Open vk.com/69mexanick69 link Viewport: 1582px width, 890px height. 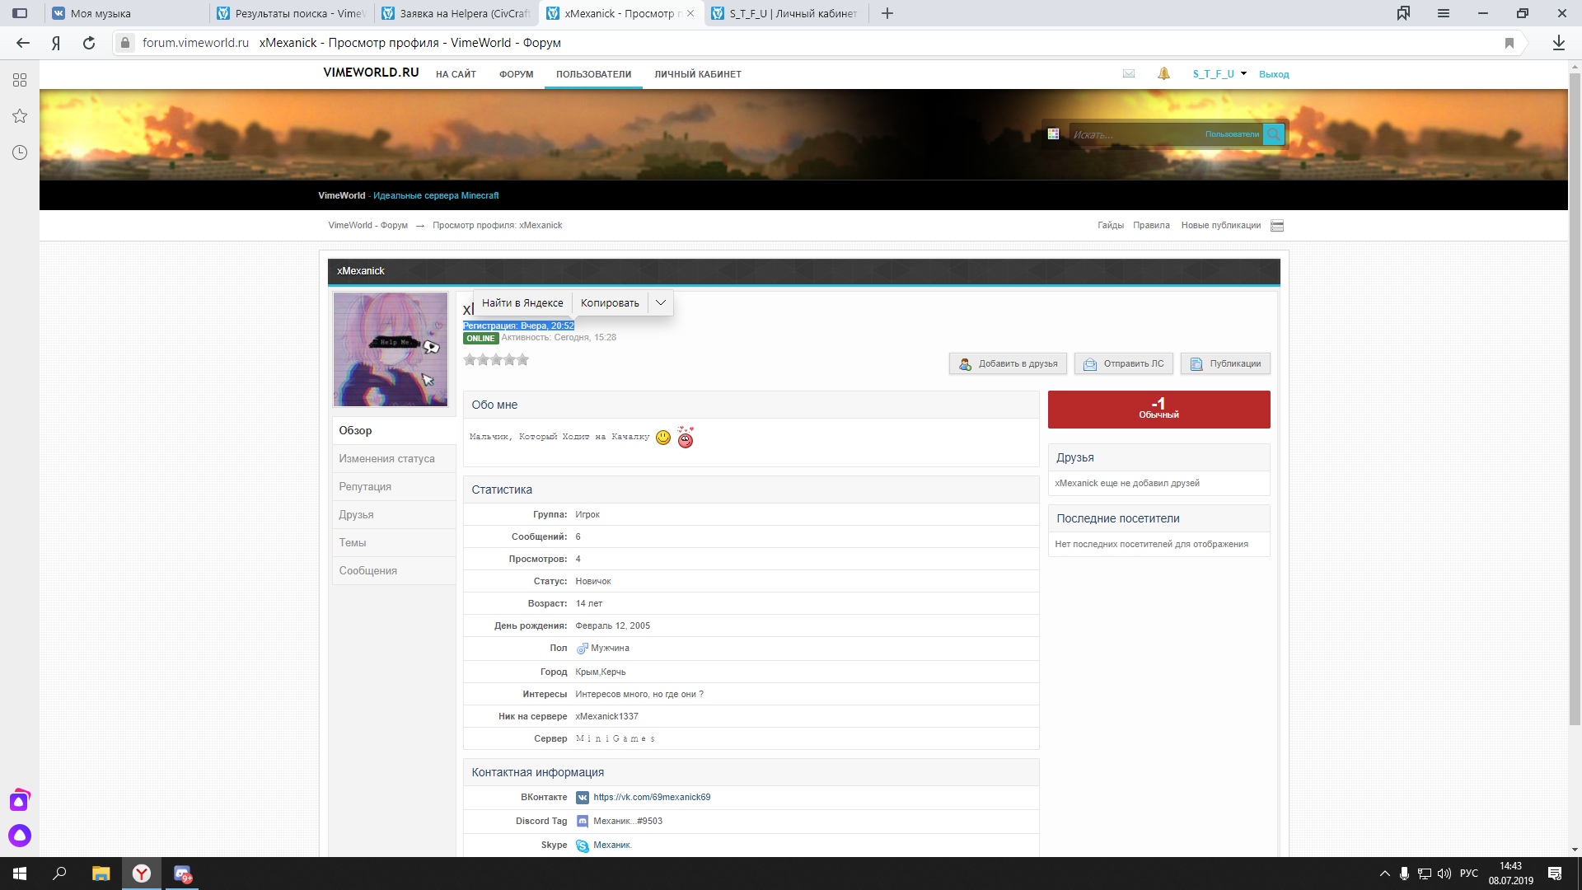pos(652,798)
